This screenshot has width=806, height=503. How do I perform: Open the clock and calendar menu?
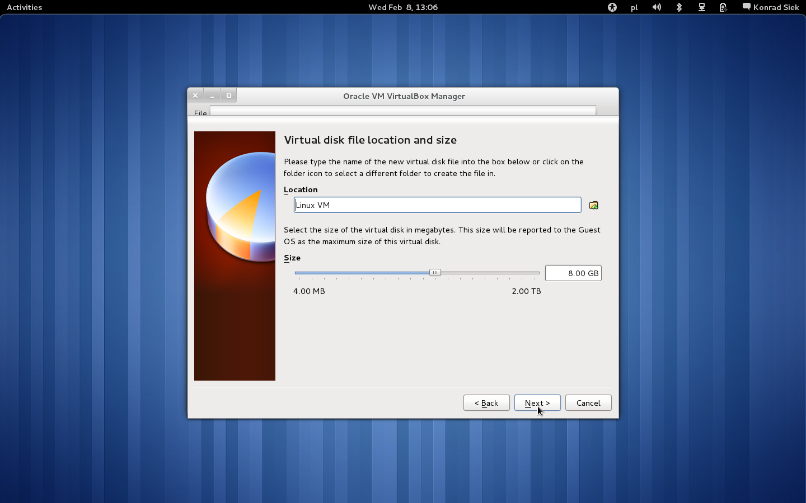click(x=403, y=7)
